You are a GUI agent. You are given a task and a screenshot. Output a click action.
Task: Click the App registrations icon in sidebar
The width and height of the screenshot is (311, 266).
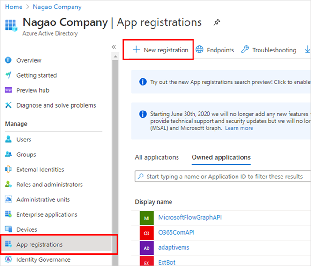click(8, 244)
